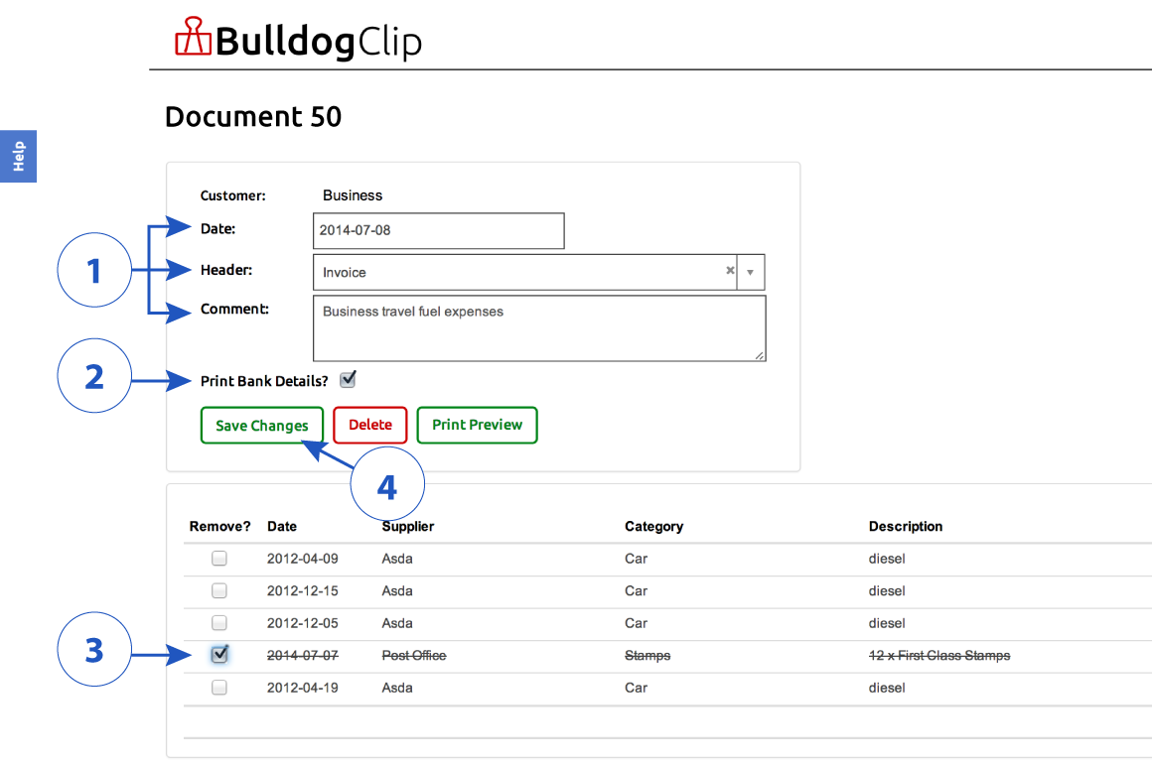Grab the Comment box resize handle

[x=759, y=355]
